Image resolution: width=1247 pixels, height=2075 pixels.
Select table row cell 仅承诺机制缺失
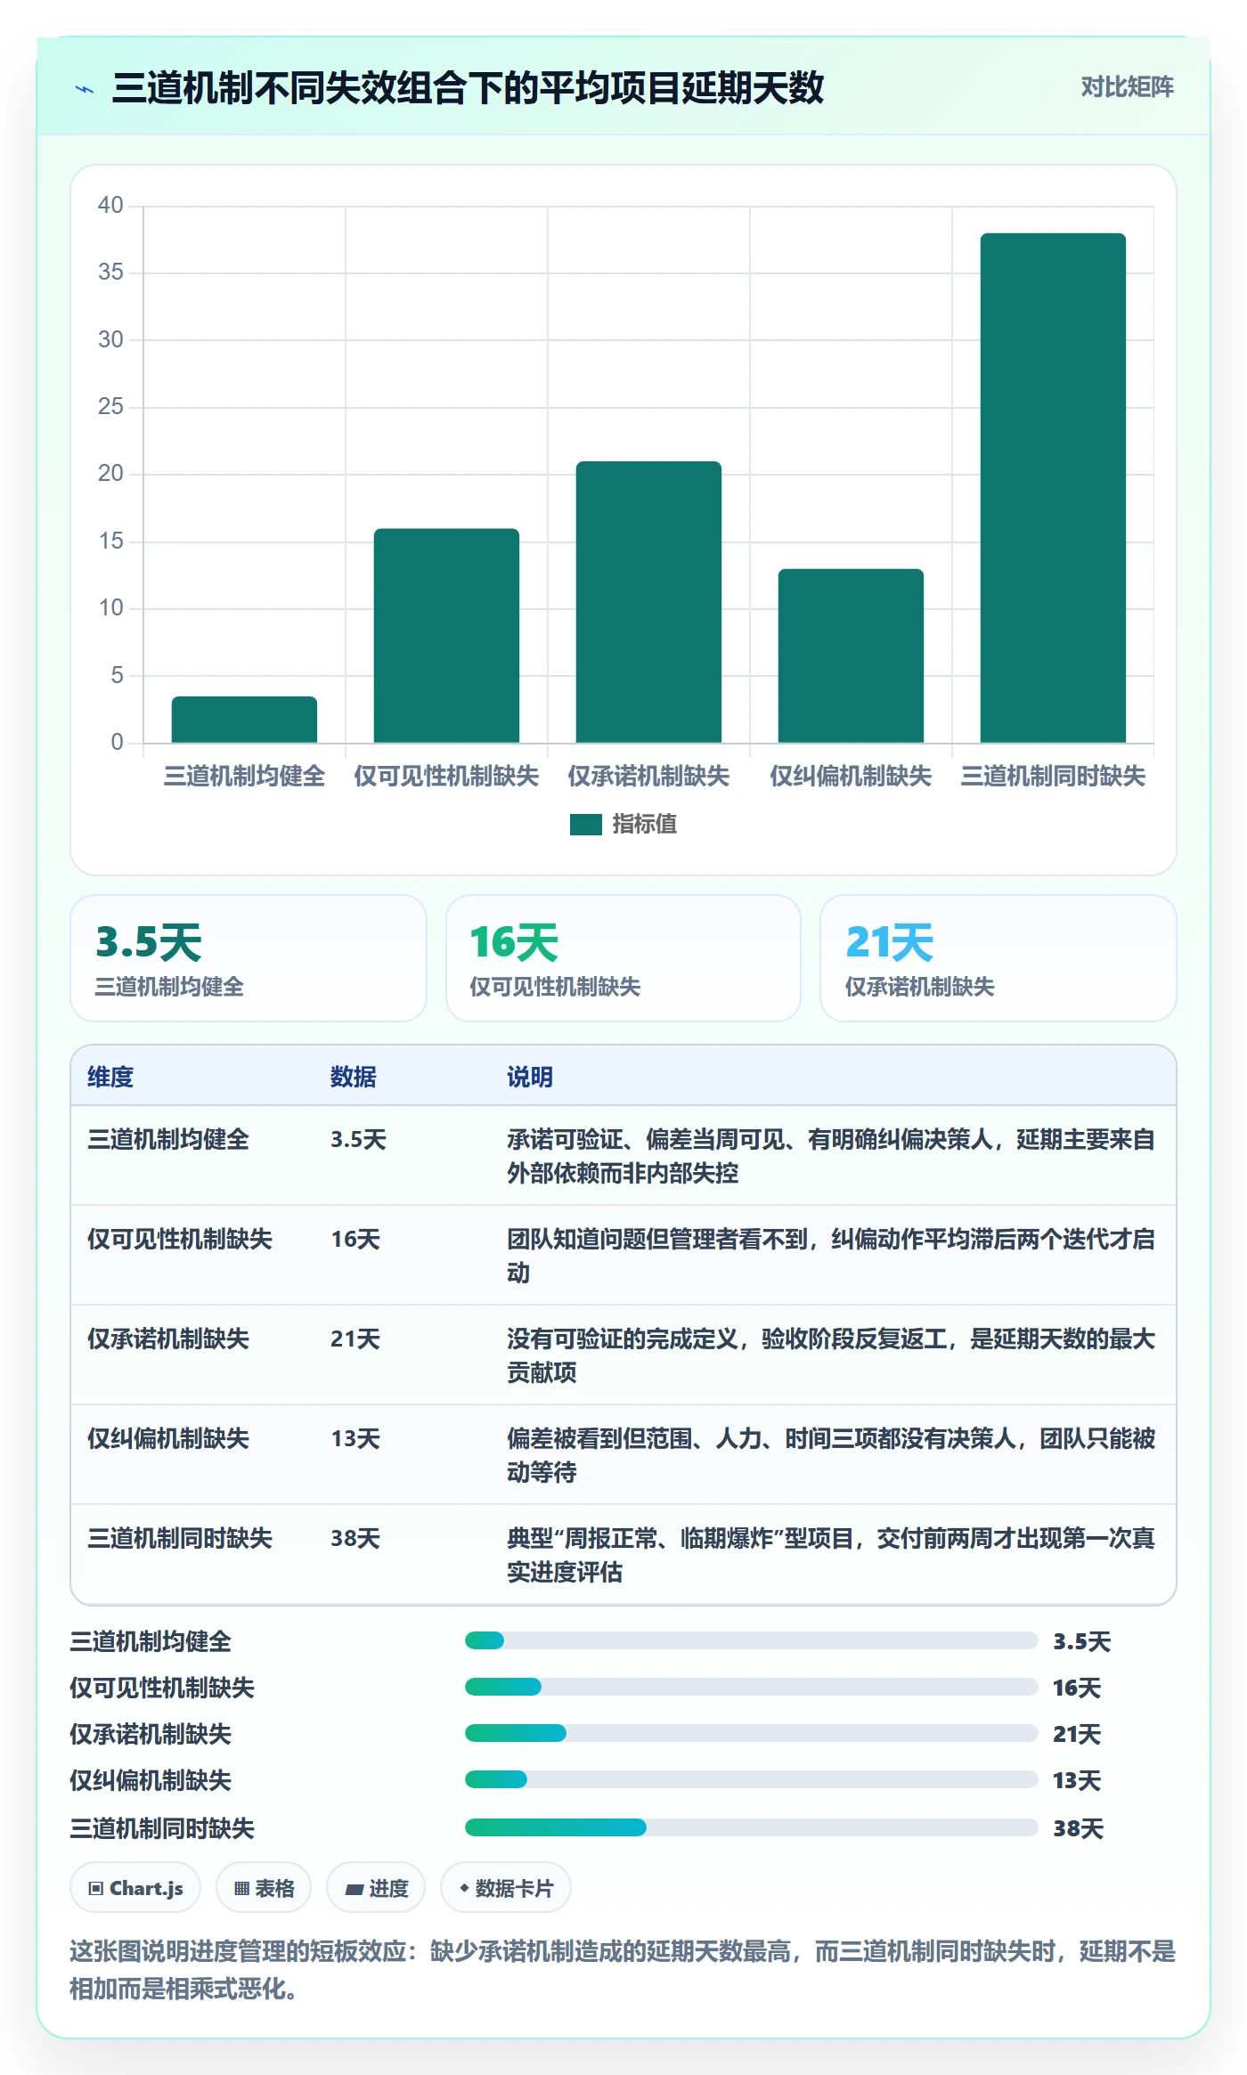click(168, 1339)
